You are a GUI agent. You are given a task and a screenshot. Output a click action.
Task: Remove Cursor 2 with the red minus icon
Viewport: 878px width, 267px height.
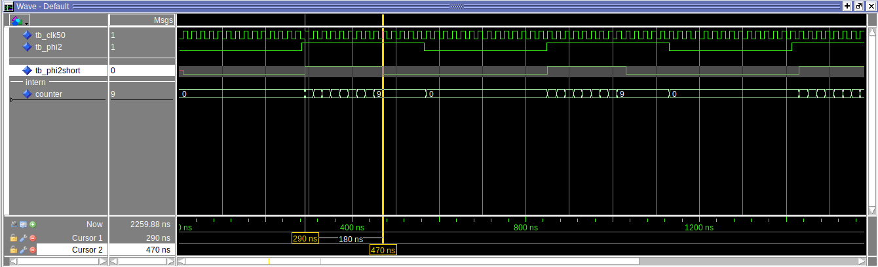pyautogui.click(x=33, y=250)
